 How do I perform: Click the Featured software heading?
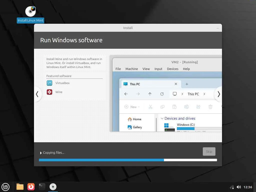pos(59,76)
